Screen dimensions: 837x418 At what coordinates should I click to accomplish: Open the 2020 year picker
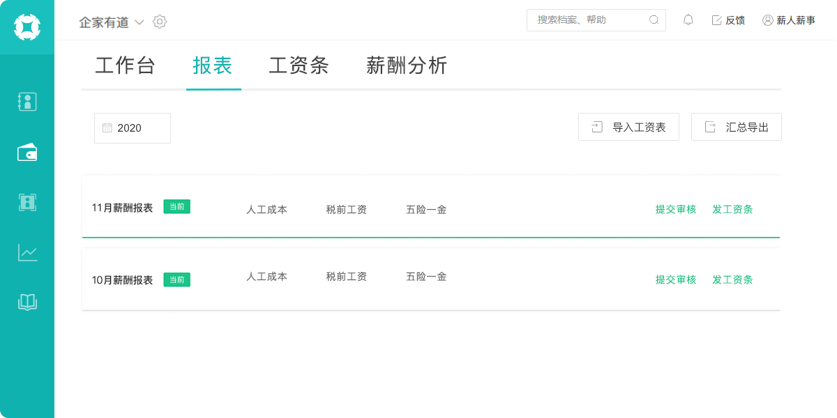[133, 128]
